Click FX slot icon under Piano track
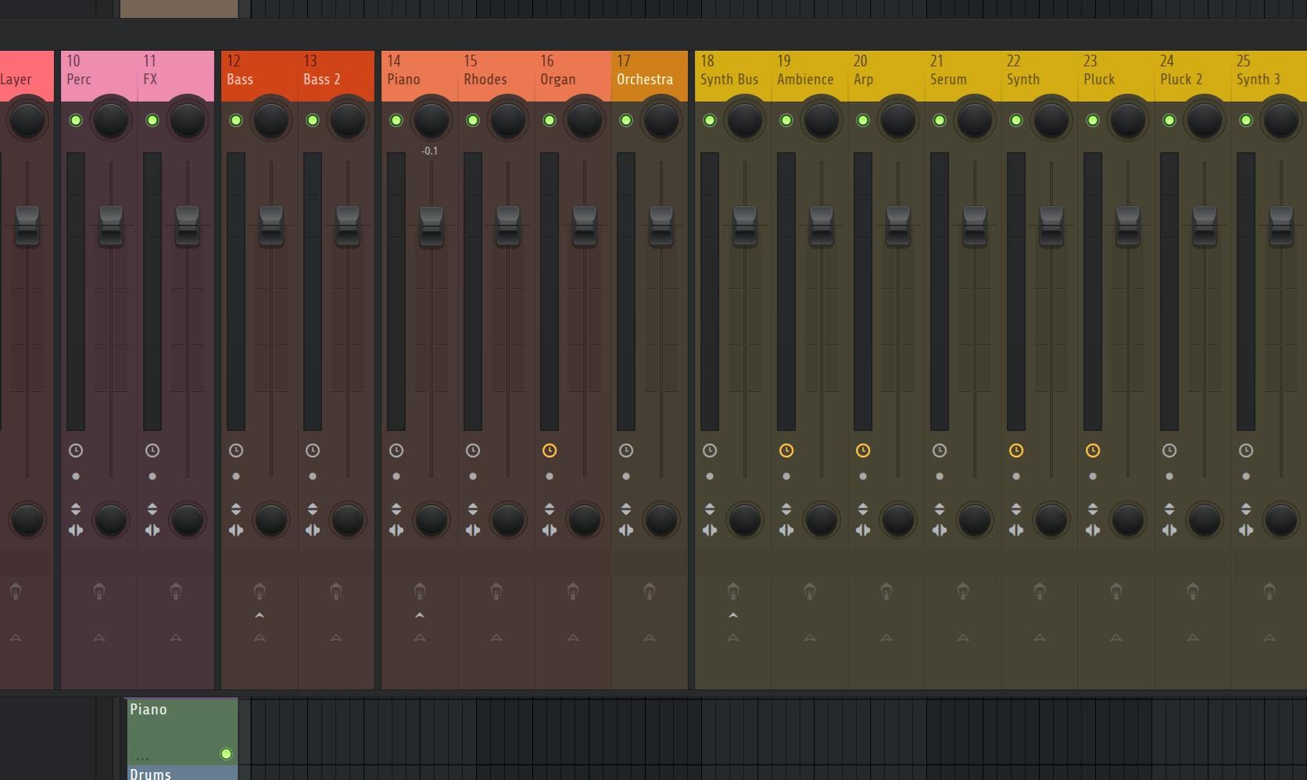Screen dimensions: 1307x780 (x=420, y=592)
